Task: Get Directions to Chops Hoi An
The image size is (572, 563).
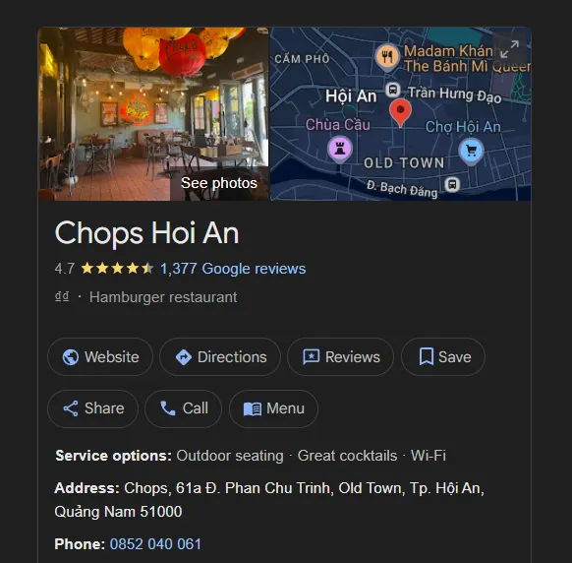Action: pyautogui.click(x=220, y=357)
